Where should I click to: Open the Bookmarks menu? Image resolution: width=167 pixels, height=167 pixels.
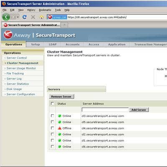click(x=45, y=10)
